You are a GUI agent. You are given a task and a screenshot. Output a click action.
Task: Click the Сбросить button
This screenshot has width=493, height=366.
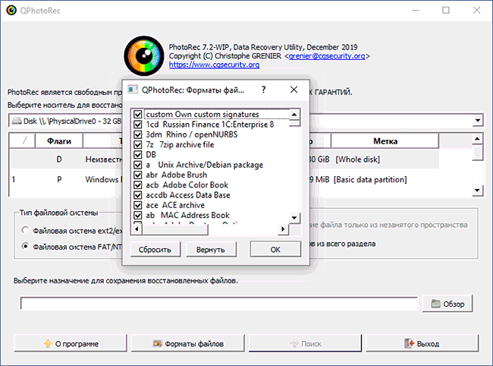pyautogui.click(x=155, y=249)
